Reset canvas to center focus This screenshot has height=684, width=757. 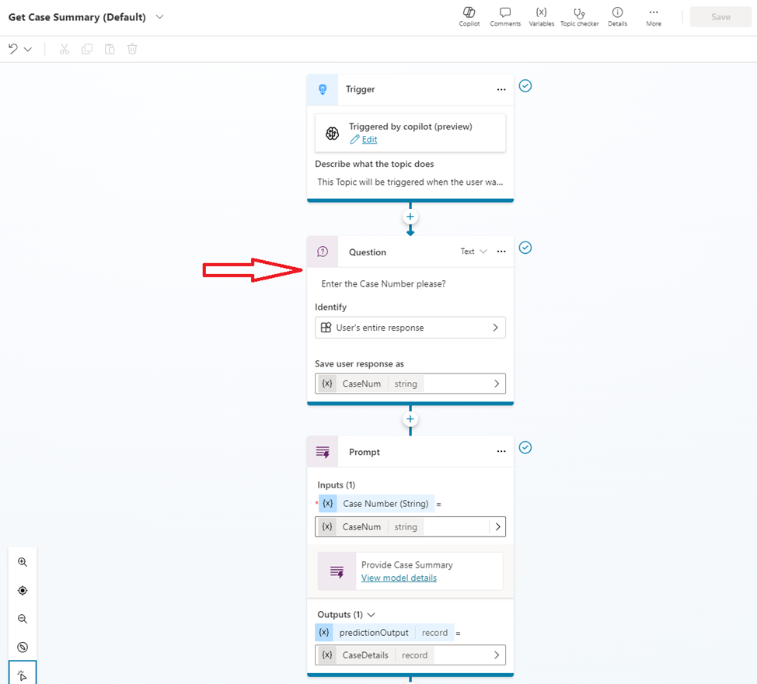23,590
